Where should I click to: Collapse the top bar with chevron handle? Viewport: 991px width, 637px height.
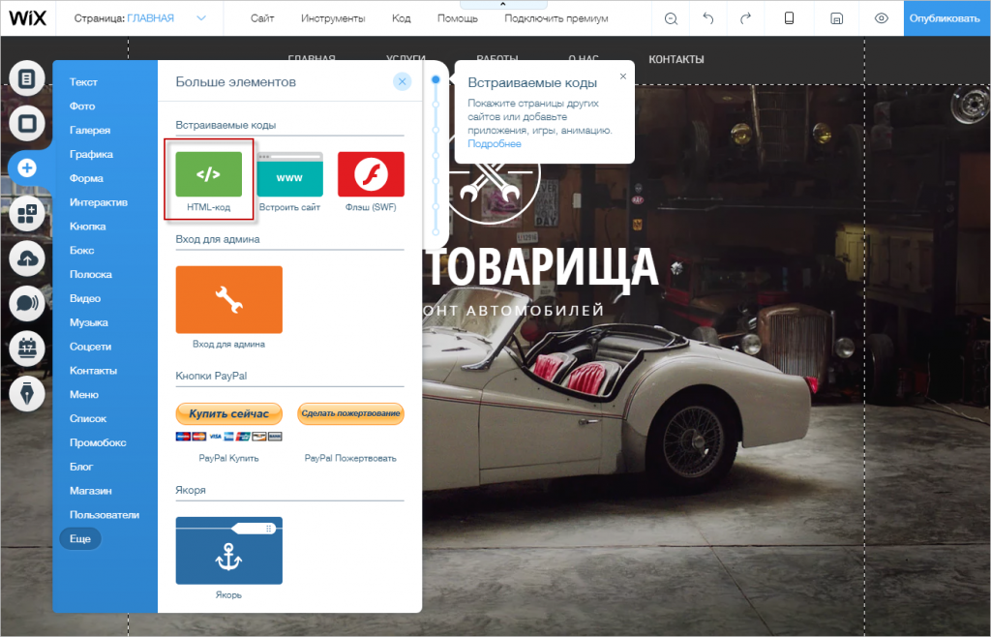pyautogui.click(x=501, y=5)
